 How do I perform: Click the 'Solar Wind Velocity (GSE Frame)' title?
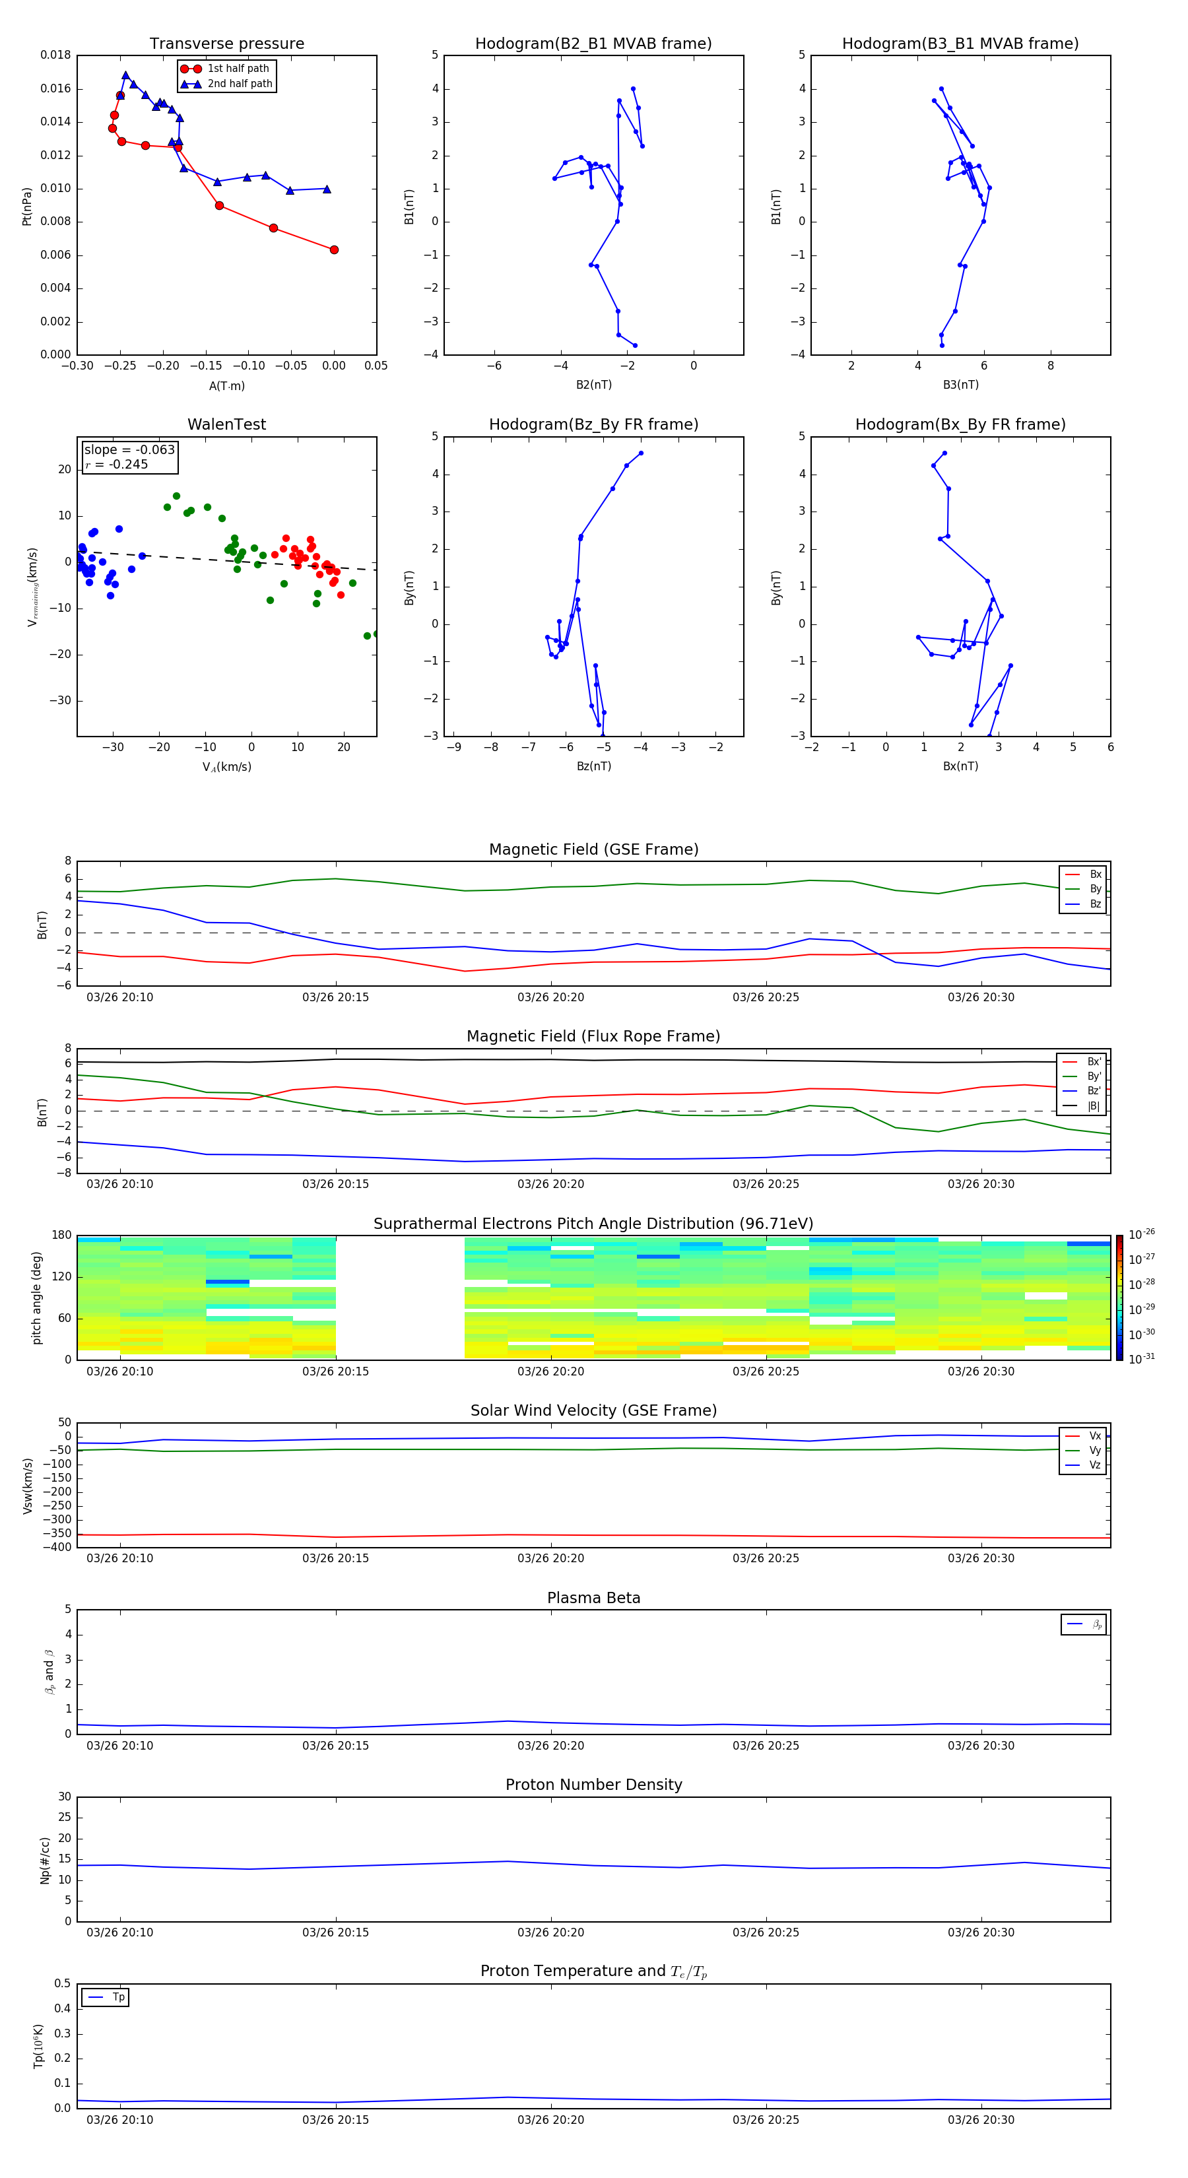pos(593,1411)
